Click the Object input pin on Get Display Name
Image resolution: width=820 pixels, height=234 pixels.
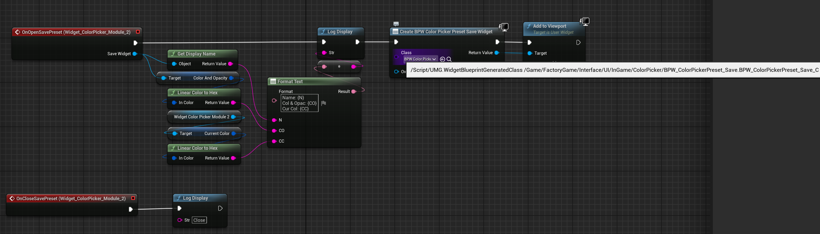pos(174,64)
